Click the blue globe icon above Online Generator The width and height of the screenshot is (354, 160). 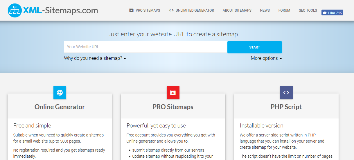[x=60, y=93]
